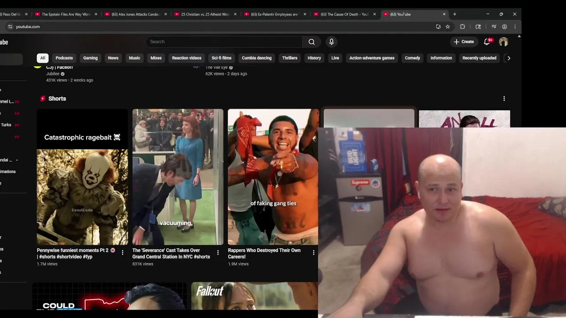
Task: Switch to Ex-Palantir Employees browser tab
Action: click(275, 14)
